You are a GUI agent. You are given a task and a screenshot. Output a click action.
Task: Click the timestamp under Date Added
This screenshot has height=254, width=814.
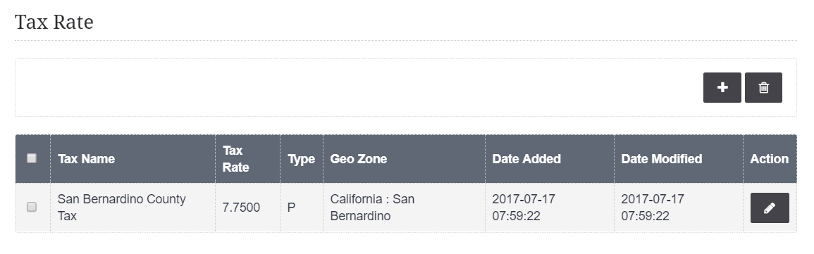pyautogui.click(x=523, y=208)
